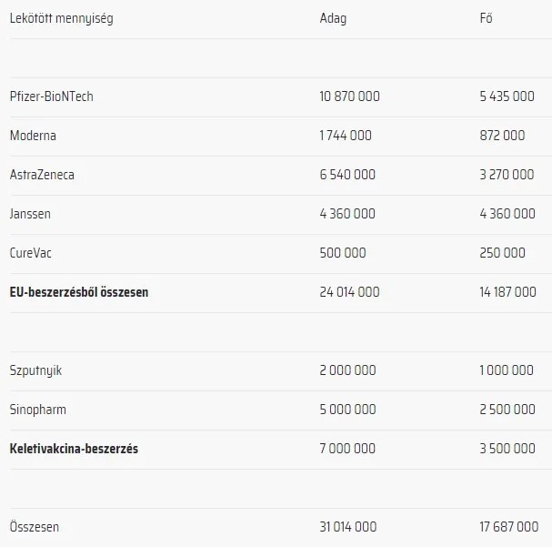Viewport: 552px width, 547px height.
Task: Select the Pfizer-BioNTech row label
Action: [52, 96]
